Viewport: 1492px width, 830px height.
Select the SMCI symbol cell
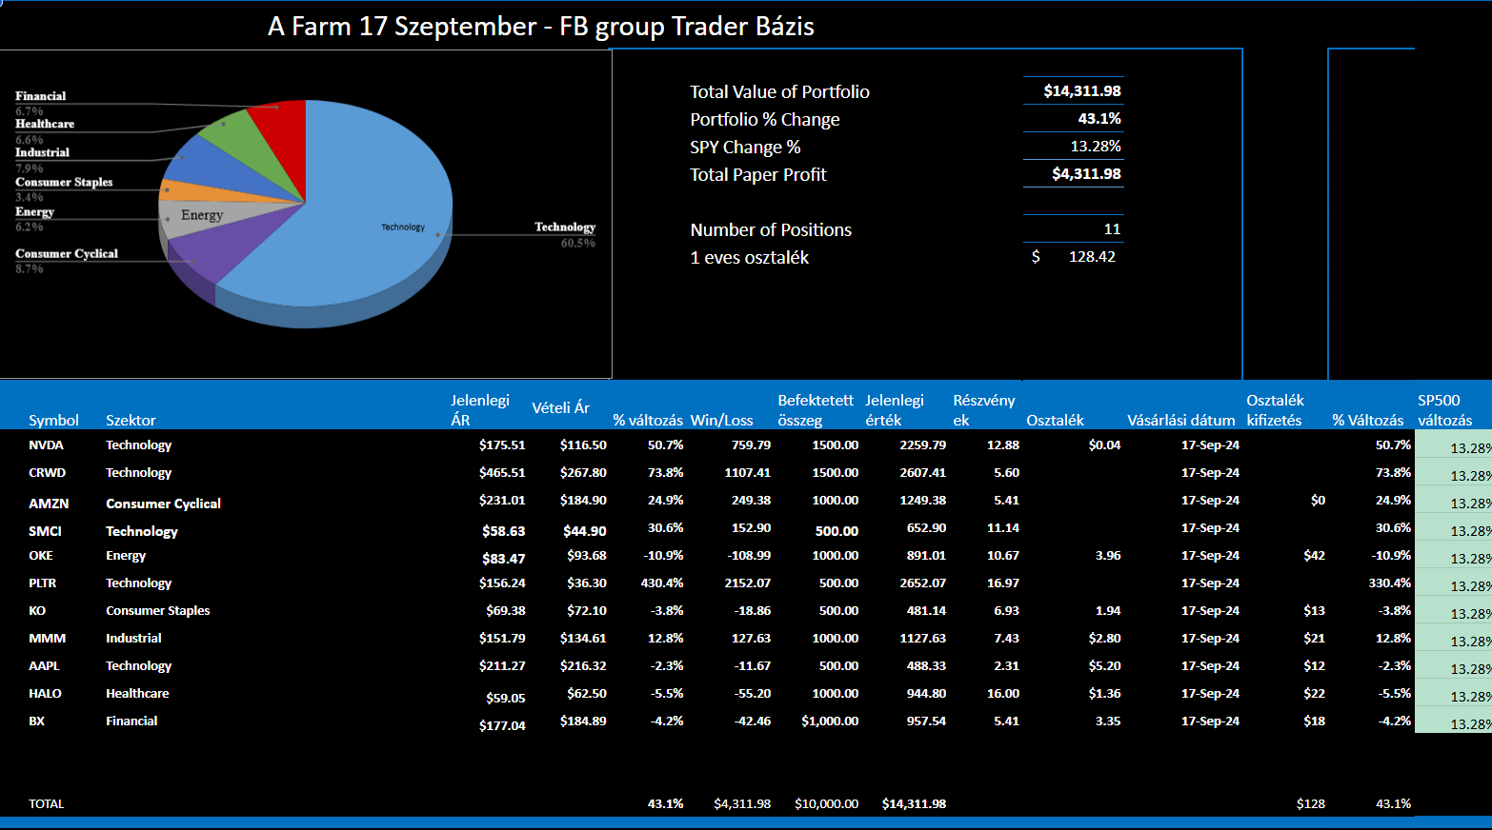click(x=45, y=531)
